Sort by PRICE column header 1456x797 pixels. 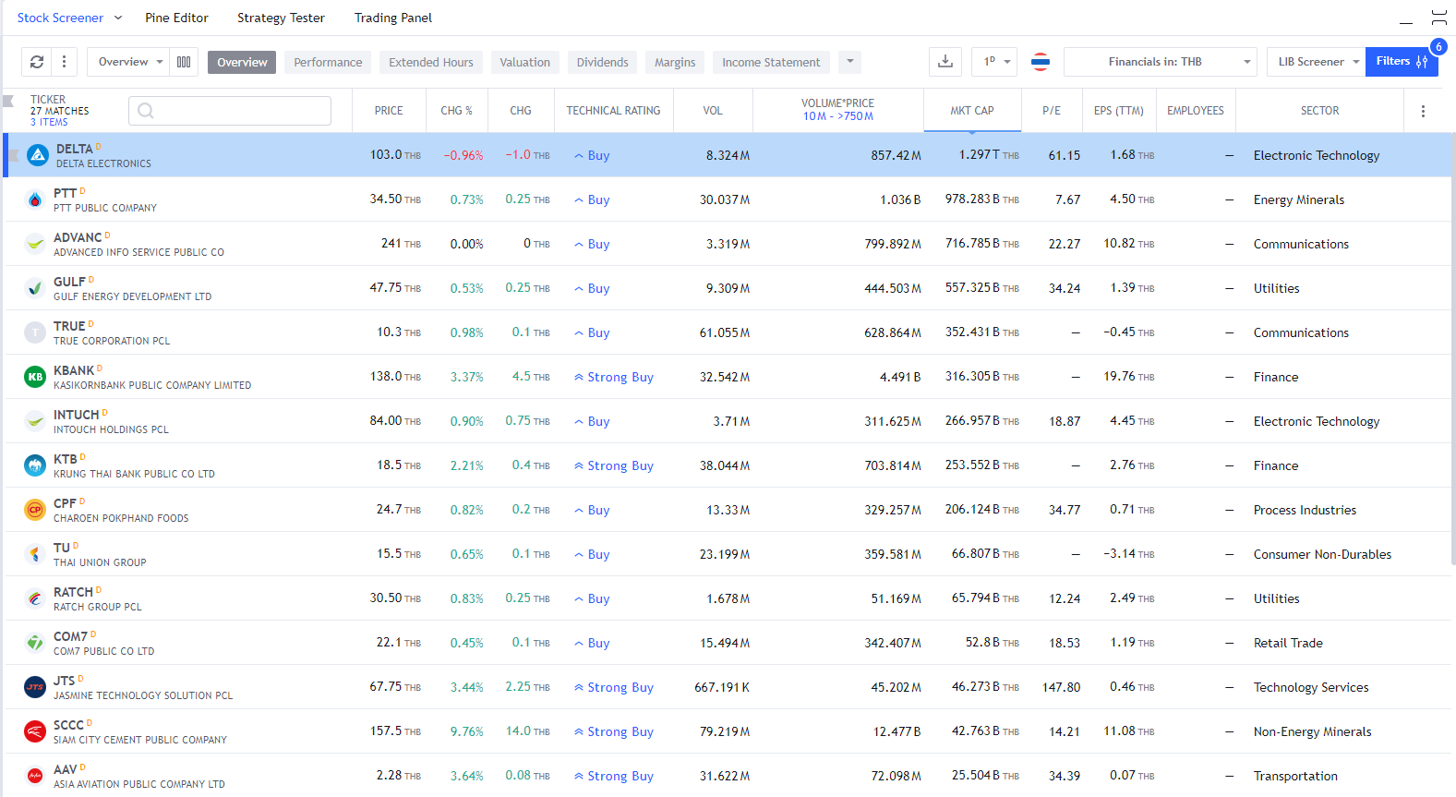click(389, 111)
